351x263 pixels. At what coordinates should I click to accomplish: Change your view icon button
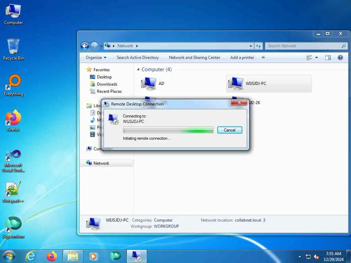click(309, 58)
